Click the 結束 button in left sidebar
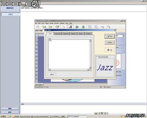 pos(10,112)
